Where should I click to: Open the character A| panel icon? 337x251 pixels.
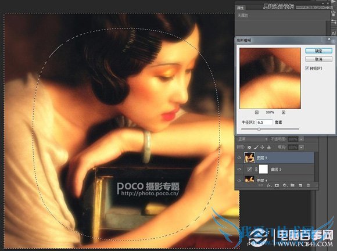[x=334, y=33]
